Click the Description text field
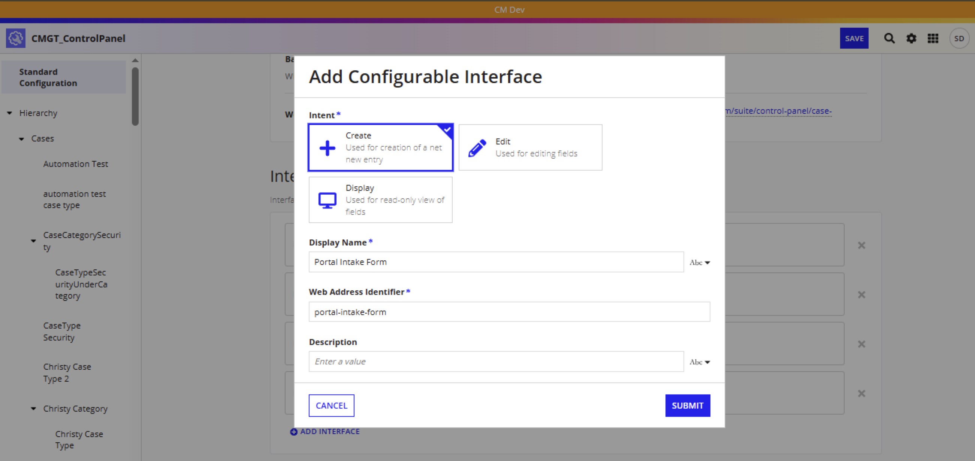The width and height of the screenshot is (975, 461). coord(496,361)
